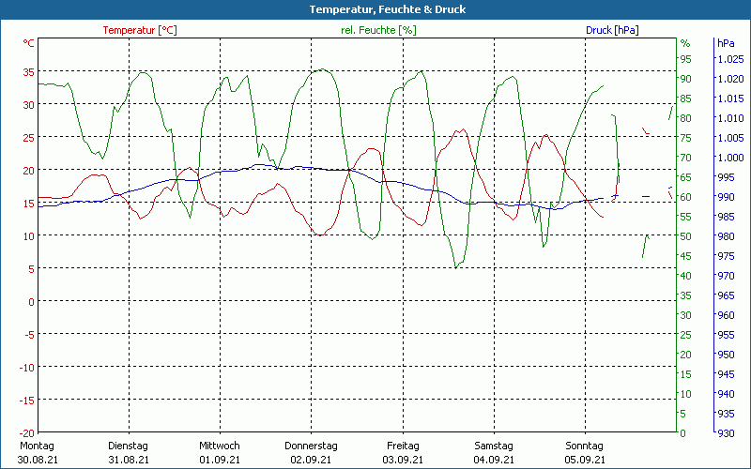
Task: Click the "-15" temperature axis value
Action: pyautogui.click(x=27, y=401)
